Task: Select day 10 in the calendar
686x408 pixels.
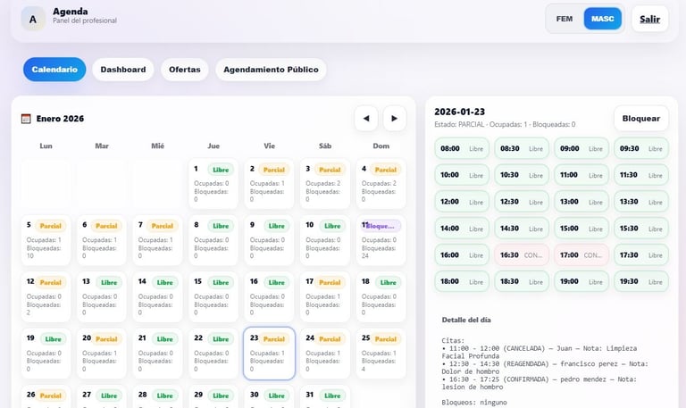Action: point(325,240)
